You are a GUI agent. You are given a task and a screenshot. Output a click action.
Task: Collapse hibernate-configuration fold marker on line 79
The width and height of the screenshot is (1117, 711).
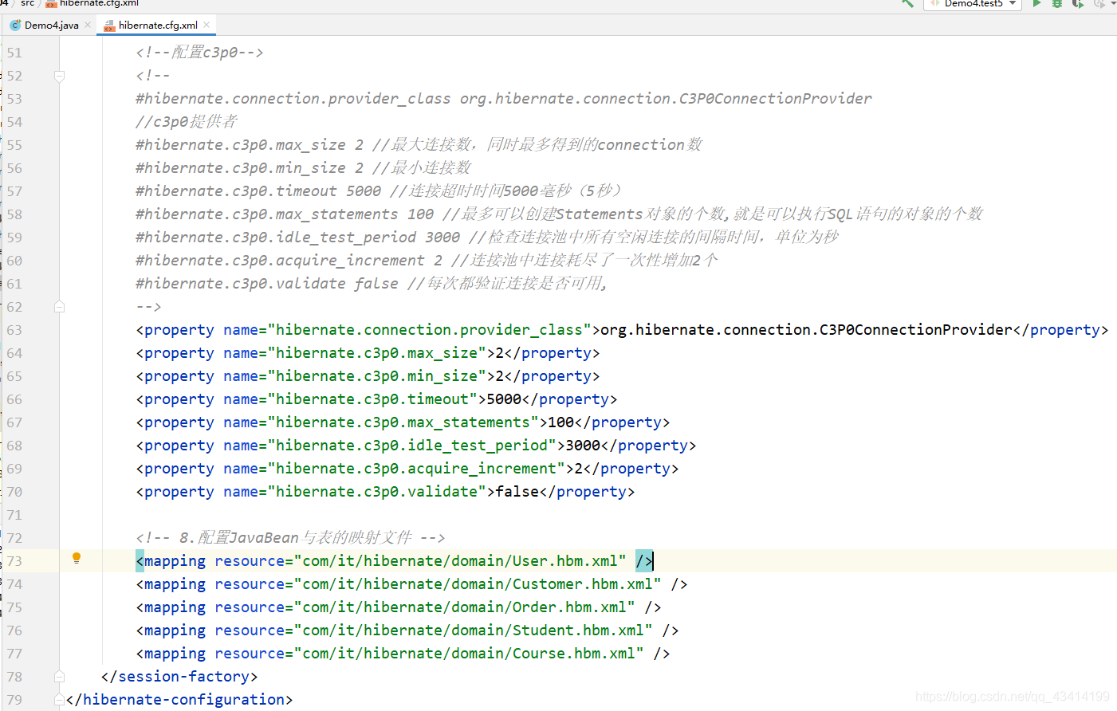pyautogui.click(x=59, y=700)
